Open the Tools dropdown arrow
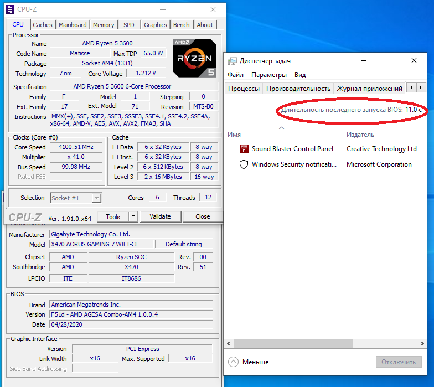The height and width of the screenshot is (387, 434). (133, 216)
